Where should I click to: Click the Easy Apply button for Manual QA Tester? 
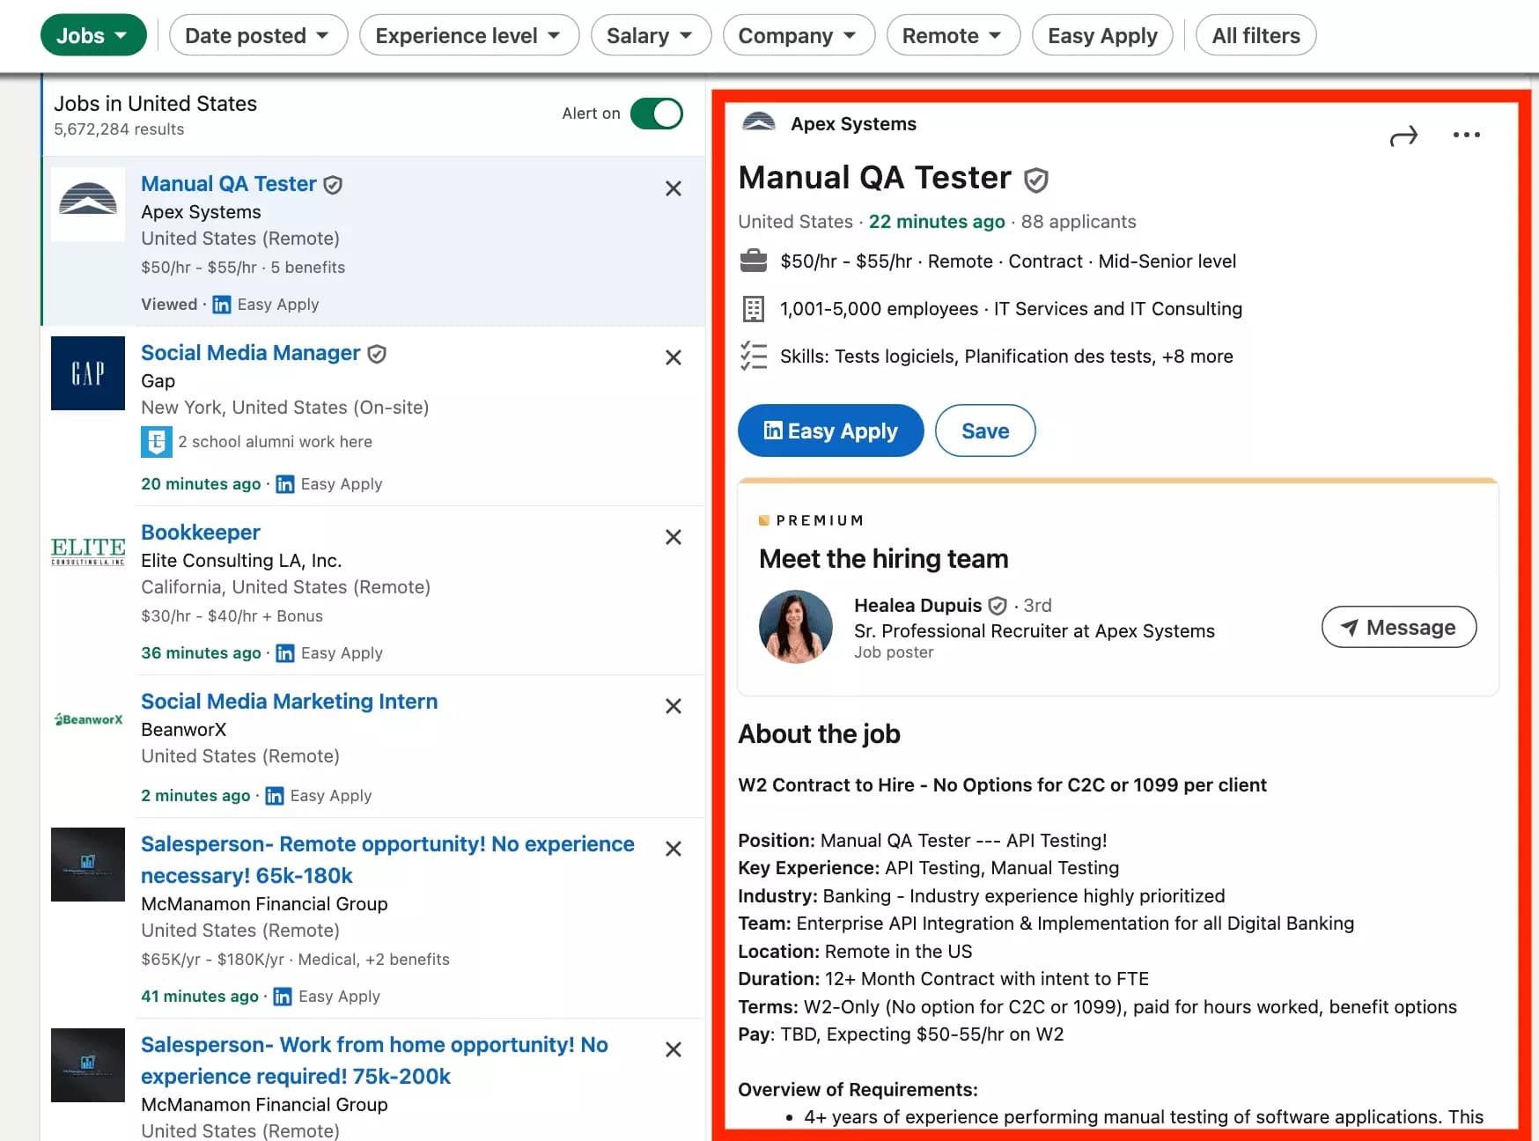coord(829,431)
